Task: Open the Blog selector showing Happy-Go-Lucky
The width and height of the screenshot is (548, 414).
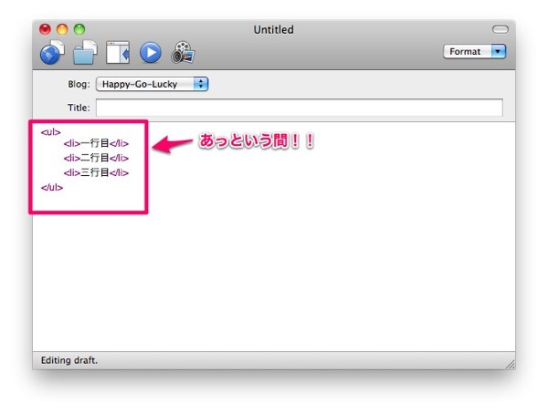Action: tap(153, 84)
